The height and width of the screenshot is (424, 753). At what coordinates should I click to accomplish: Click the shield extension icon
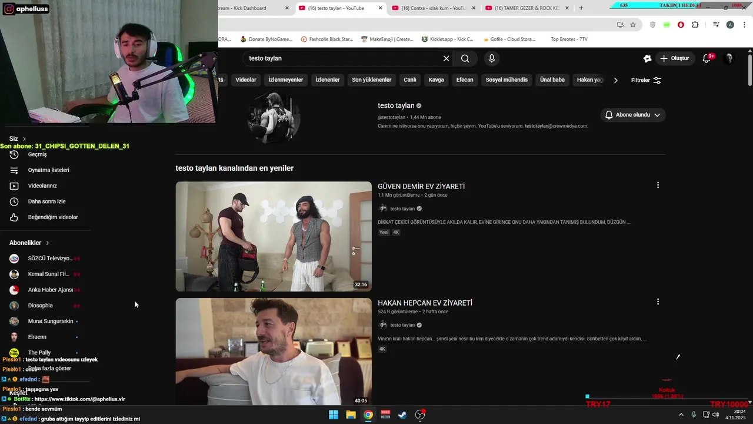pyautogui.click(x=652, y=25)
